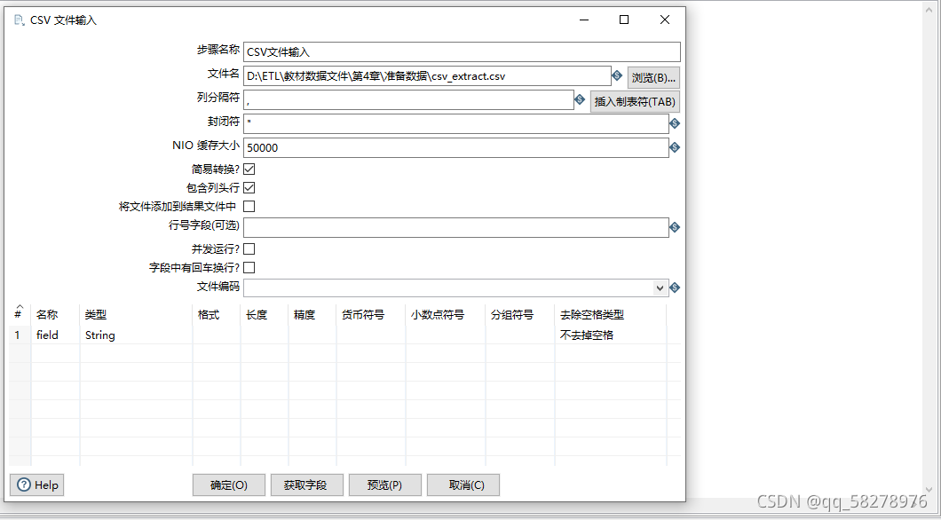The width and height of the screenshot is (941, 520).
Task: Uncheck the 包含列头行 checkbox
Action: click(x=249, y=188)
